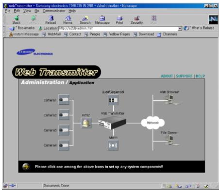
Task: Open the Download shortcut
Action: click(x=144, y=34)
